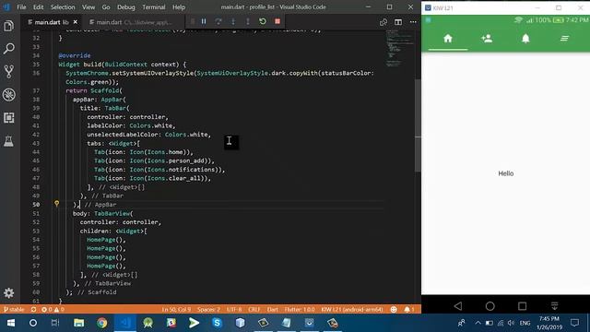The height and width of the screenshot is (332, 590).
Task: Click feedback smiley in status bar
Action: click(394, 310)
